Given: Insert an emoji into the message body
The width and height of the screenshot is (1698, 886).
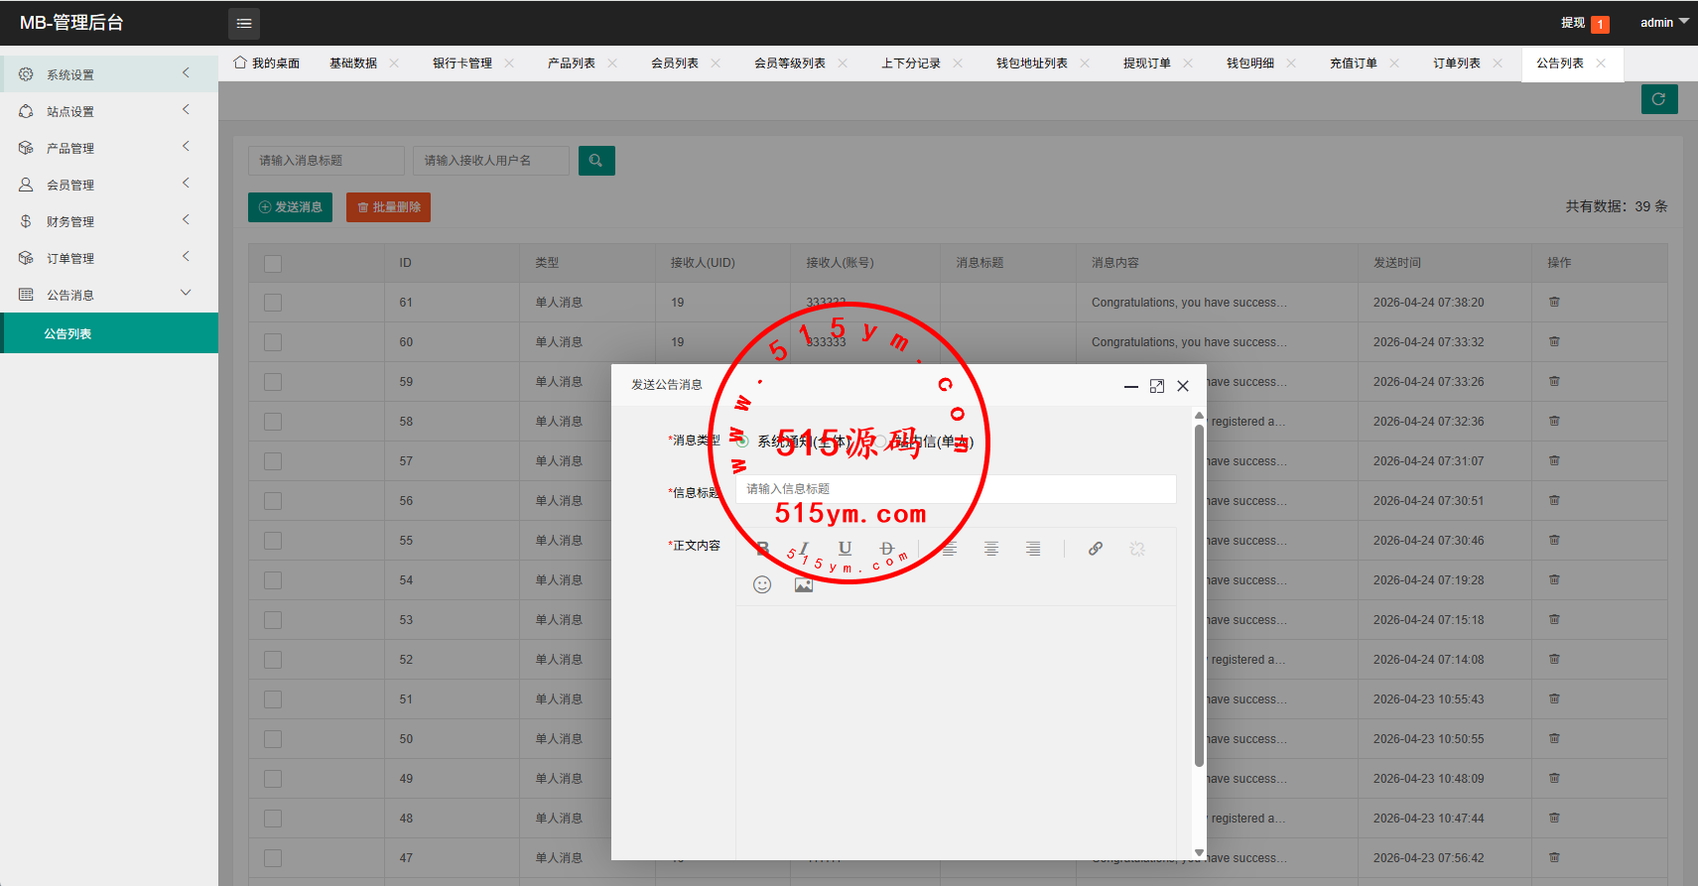Looking at the screenshot, I should pos(762,584).
